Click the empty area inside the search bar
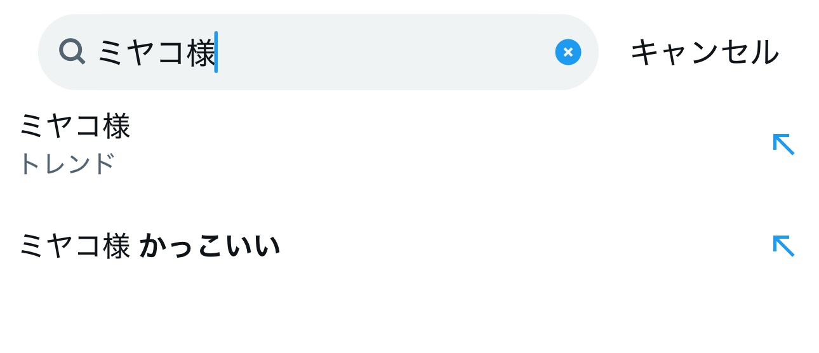 (381, 52)
